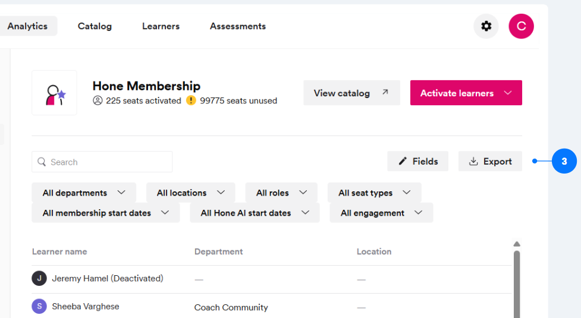Open the All roles filter
Viewport: 581px width, 318px height.
(281, 193)
